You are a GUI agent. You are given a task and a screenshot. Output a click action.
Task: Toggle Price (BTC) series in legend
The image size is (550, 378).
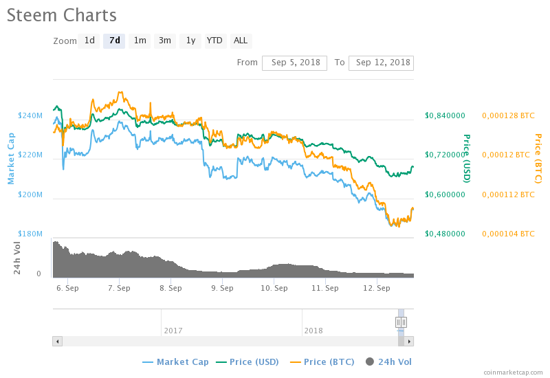[322, 362]
